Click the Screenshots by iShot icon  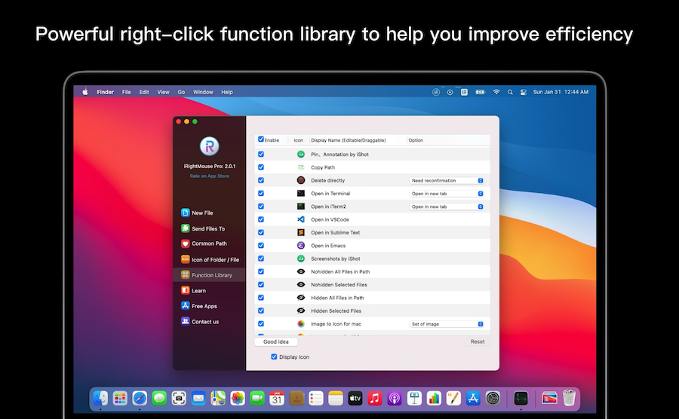point(301,258)
